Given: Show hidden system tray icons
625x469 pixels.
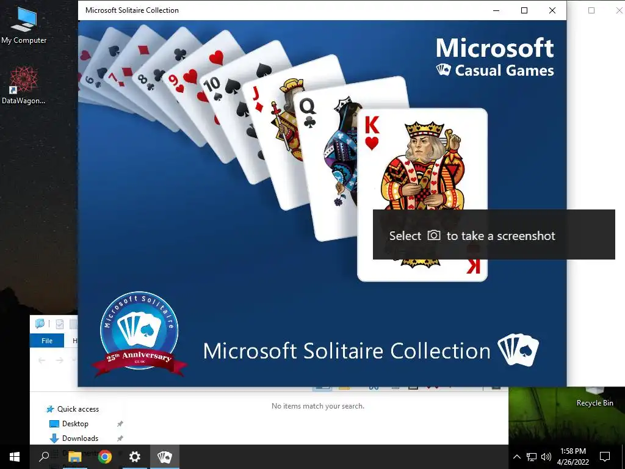Looking at the screenshot, I should pyautogui.click(x=516, y=457).
